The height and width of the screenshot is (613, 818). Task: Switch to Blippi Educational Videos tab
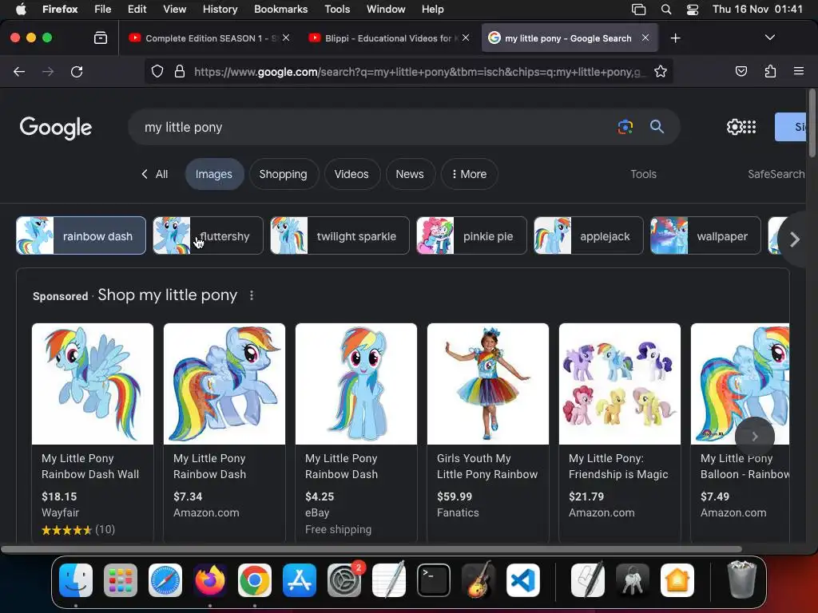point(389,38)
